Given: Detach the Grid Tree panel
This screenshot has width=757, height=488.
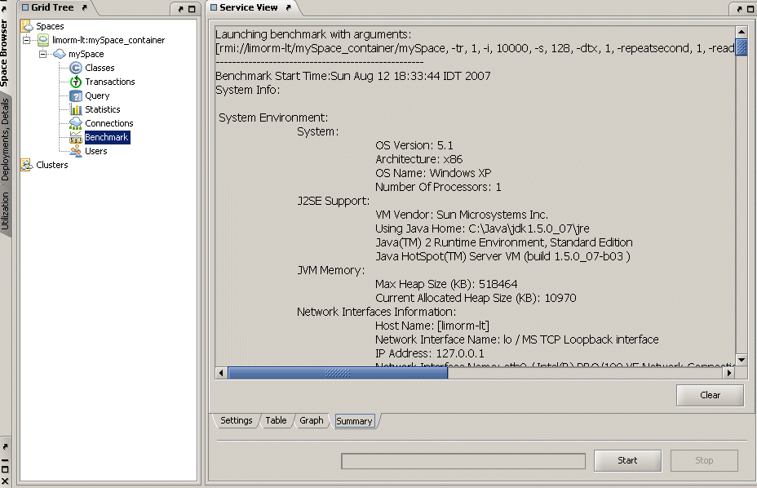Looking at the screenshot, I should 180,9.
